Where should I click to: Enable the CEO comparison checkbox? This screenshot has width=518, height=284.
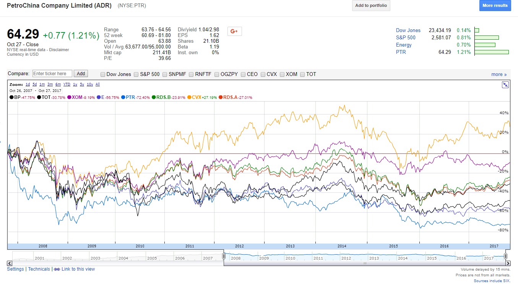[243, 74]
